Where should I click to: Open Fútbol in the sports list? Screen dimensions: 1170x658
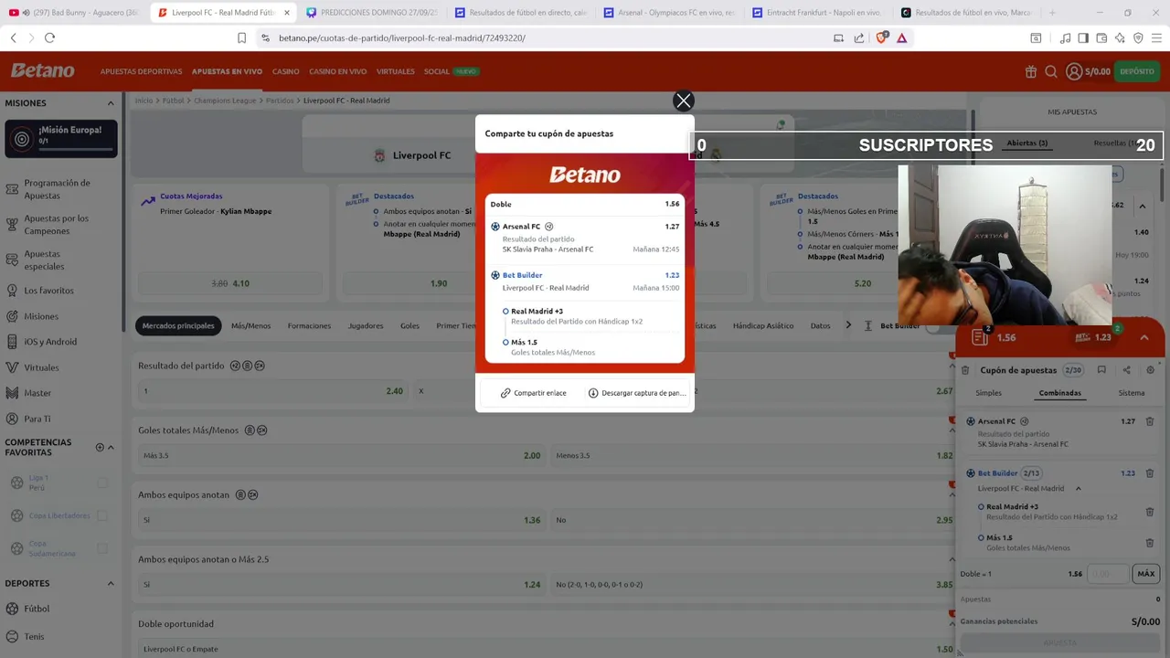[37, 609]
